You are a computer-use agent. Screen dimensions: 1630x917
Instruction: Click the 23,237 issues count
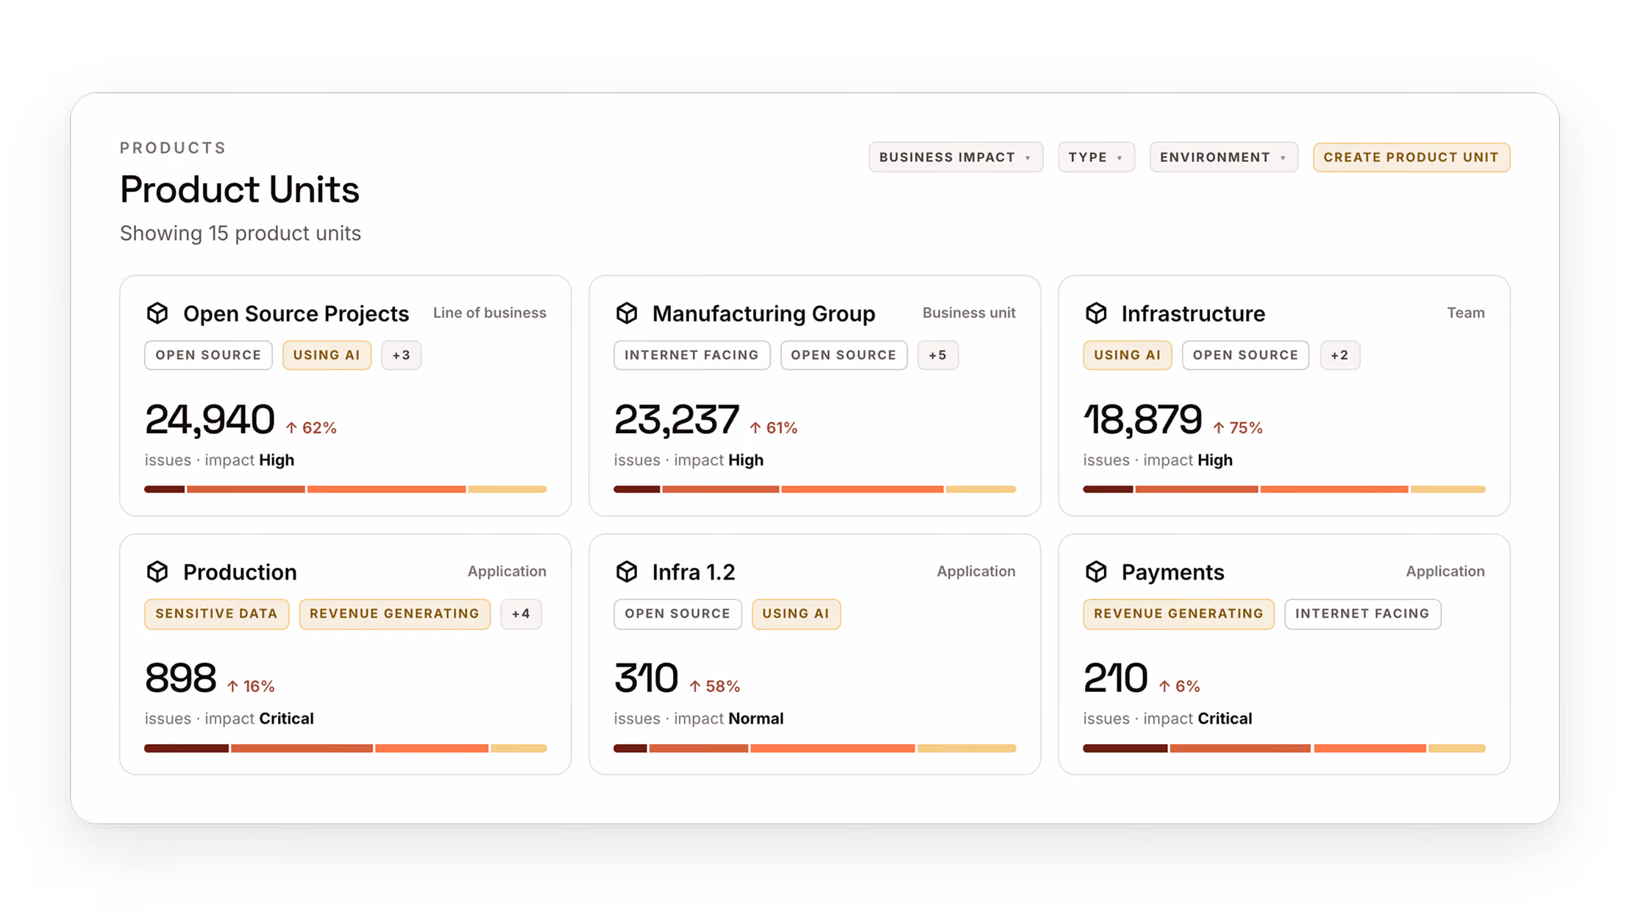(x=677, y=419)
